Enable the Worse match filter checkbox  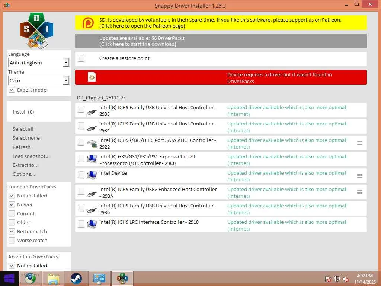click(12, 240)
